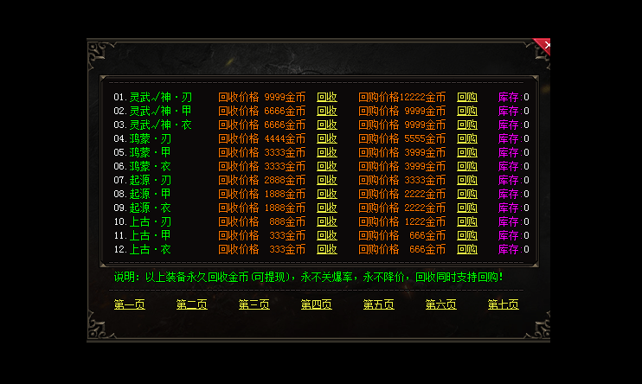
Task: Click 回收 for item 04 鸿蒙·刃
Action: 327,139
